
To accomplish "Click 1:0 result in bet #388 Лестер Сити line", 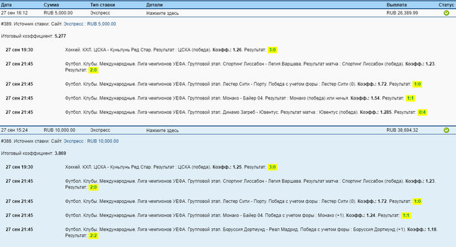I will pyautogui.click(x=418, y=201).
